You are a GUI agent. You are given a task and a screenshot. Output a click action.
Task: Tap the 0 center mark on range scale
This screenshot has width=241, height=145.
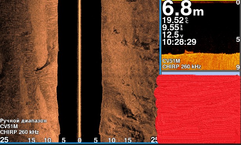point(79,140)
